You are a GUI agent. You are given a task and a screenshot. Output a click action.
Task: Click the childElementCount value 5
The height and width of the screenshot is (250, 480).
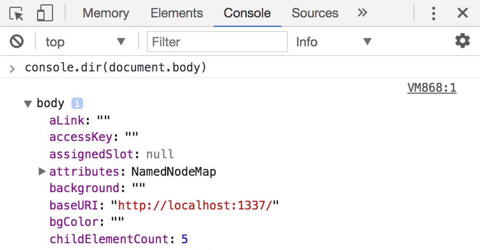coord(184,239)
